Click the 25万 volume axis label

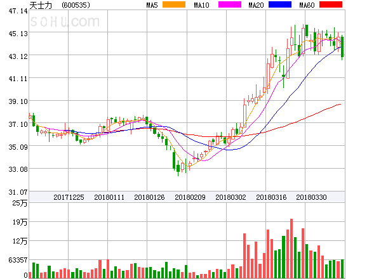[x=20, y=203]
